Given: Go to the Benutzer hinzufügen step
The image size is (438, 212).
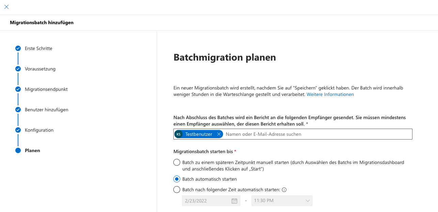Looking at the screenshot, I should 46,110.
